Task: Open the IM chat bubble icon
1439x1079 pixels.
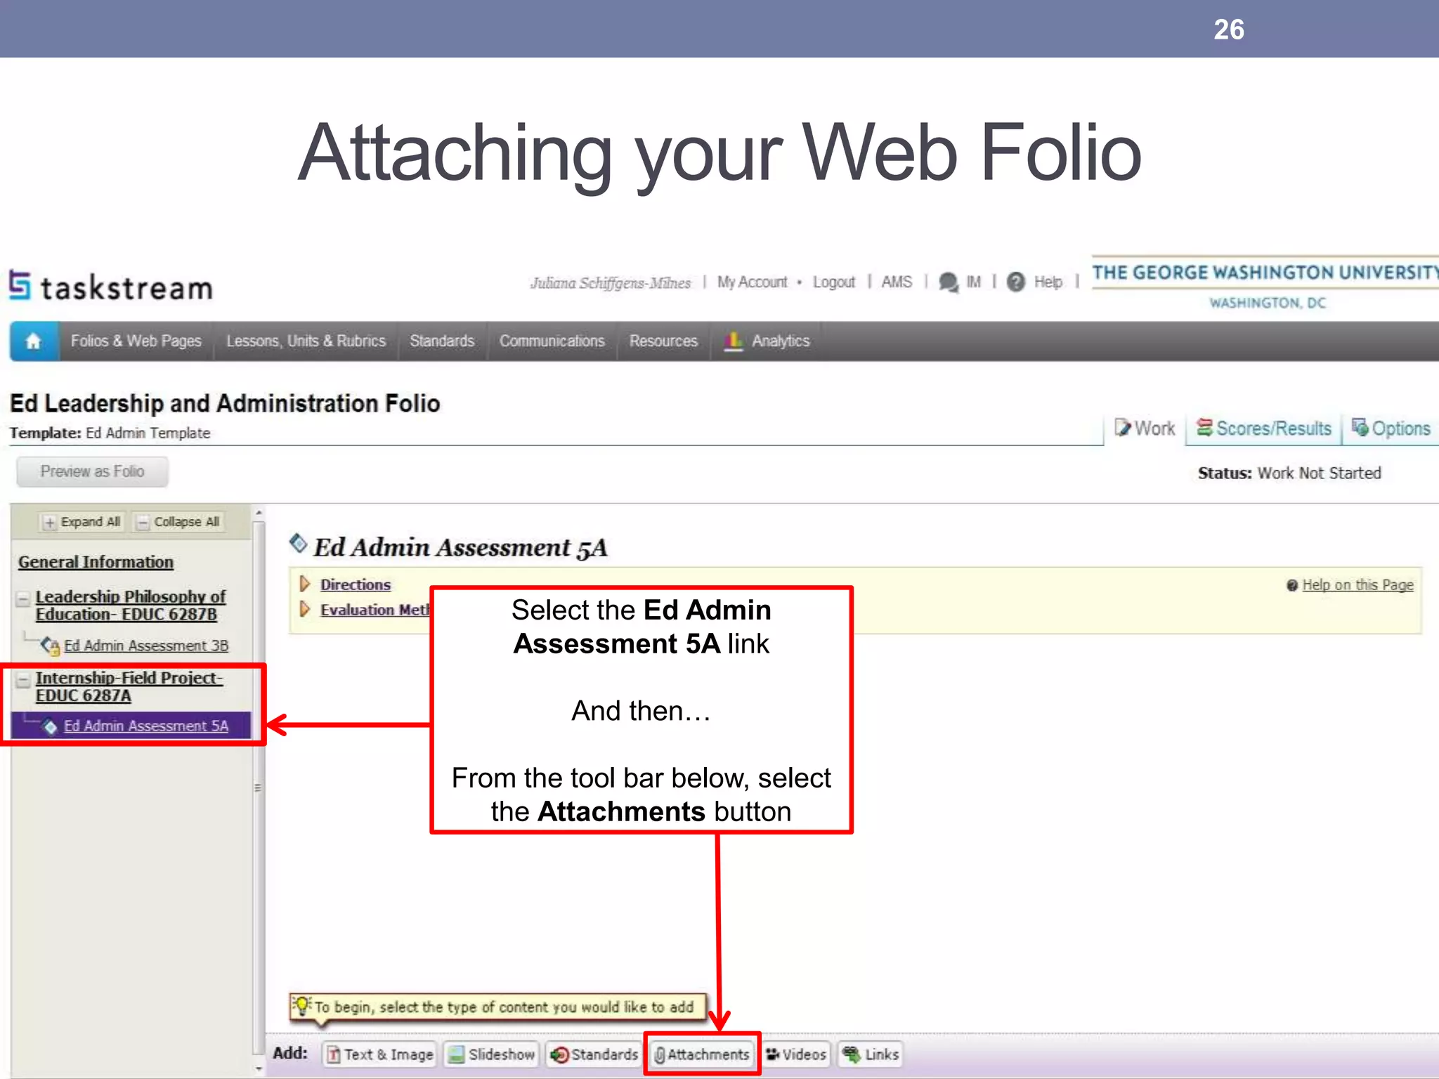Action: 949,282
